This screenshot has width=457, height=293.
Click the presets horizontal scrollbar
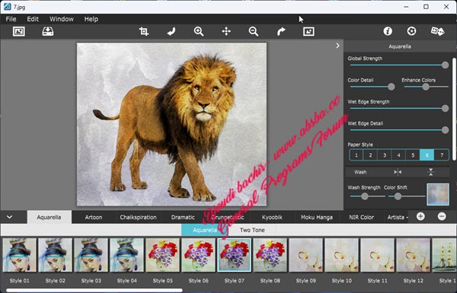[x=94, y=290]
